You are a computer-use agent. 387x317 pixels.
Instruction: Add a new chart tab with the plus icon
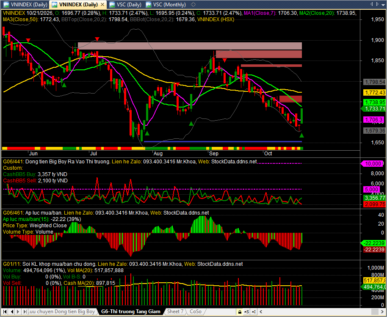(x=193, y=4)
